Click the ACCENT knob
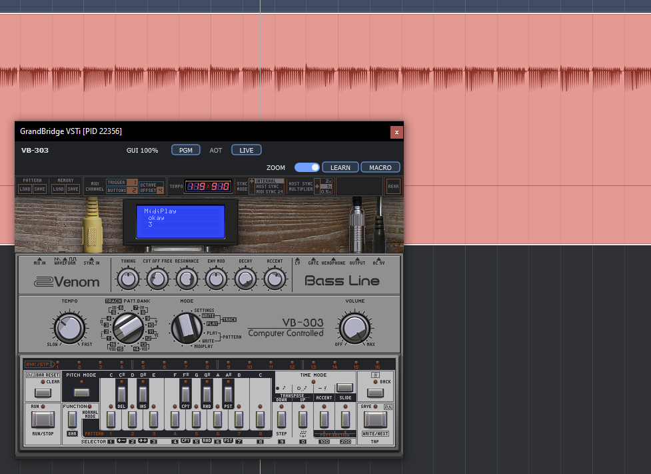This screenshot has height=474, width=651. [275, 279]
